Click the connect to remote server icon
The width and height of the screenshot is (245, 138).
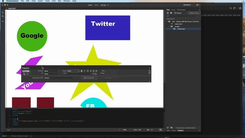[x=168, y=13]
